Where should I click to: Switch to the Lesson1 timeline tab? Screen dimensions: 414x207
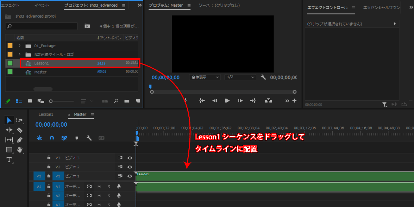[46, 115]
